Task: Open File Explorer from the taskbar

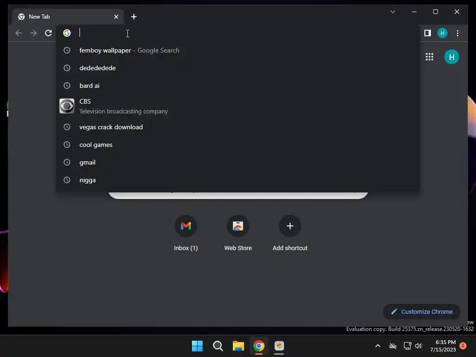Action: coord(238,346)
